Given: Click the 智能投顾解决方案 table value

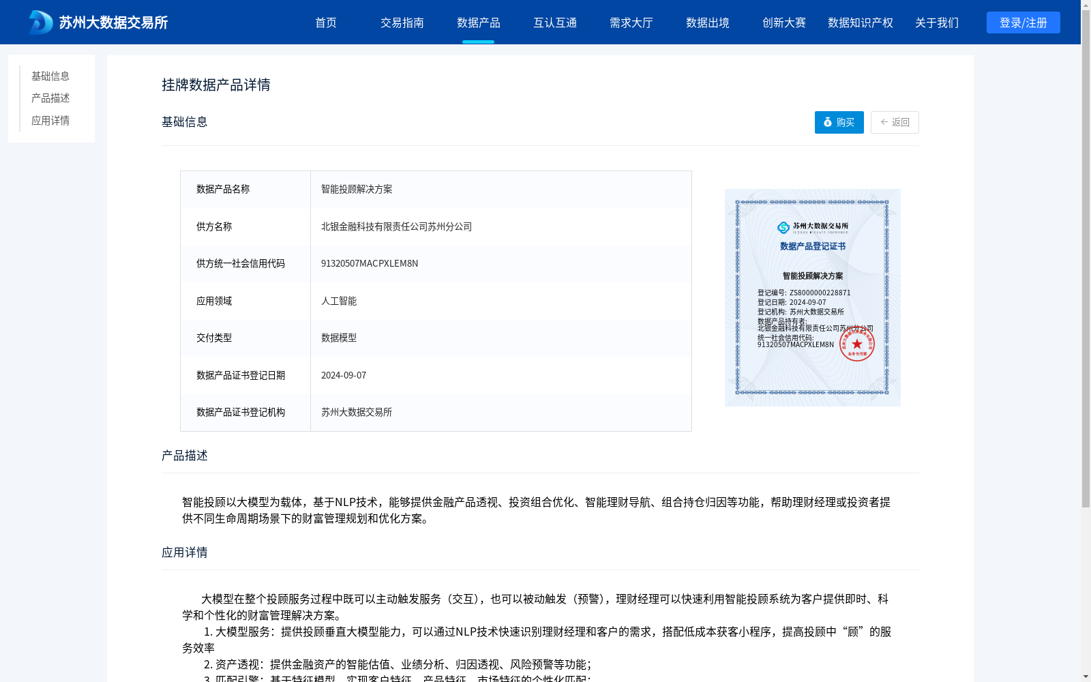Looking at the screenshot, I should coord(357,189).
